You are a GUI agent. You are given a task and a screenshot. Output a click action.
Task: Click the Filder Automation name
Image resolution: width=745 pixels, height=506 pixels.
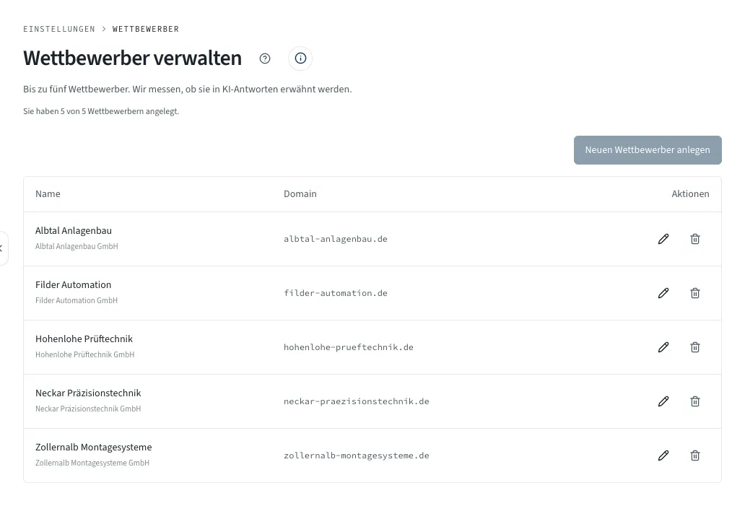point(73,285)
